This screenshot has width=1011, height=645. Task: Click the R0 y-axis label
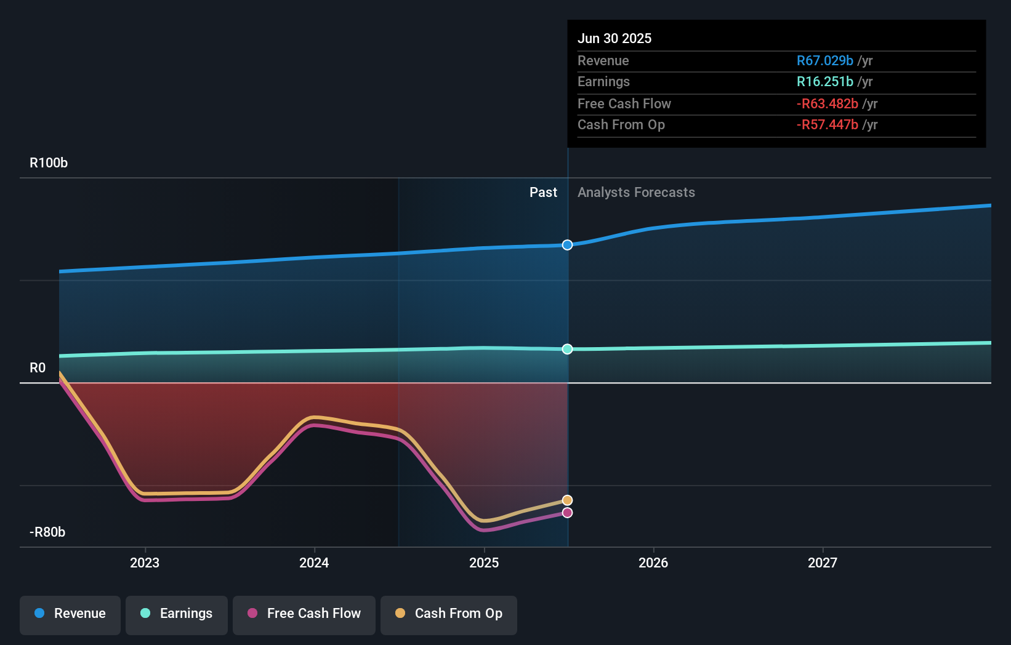pos(38,368)
